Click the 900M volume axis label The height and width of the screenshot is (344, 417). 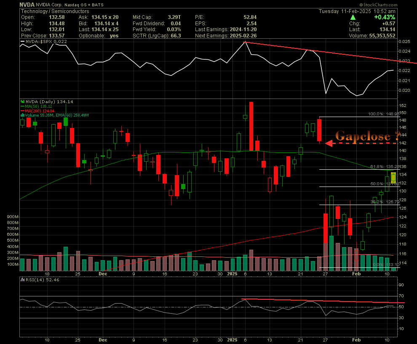pyautogui.click(x=13, y=217)
